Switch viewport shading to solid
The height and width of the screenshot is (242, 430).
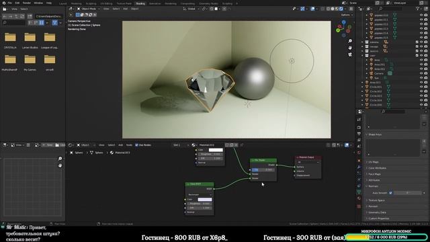tap(333, 9)
